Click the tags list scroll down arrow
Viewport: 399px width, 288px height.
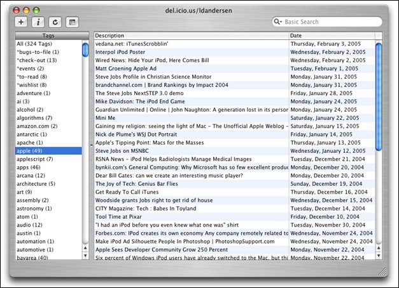click(x=85, y=256)
